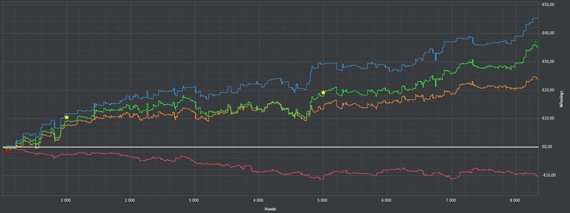Click the 1 000 hands tick label
This screenshot has width=570, height=213.
pos(66,201)
